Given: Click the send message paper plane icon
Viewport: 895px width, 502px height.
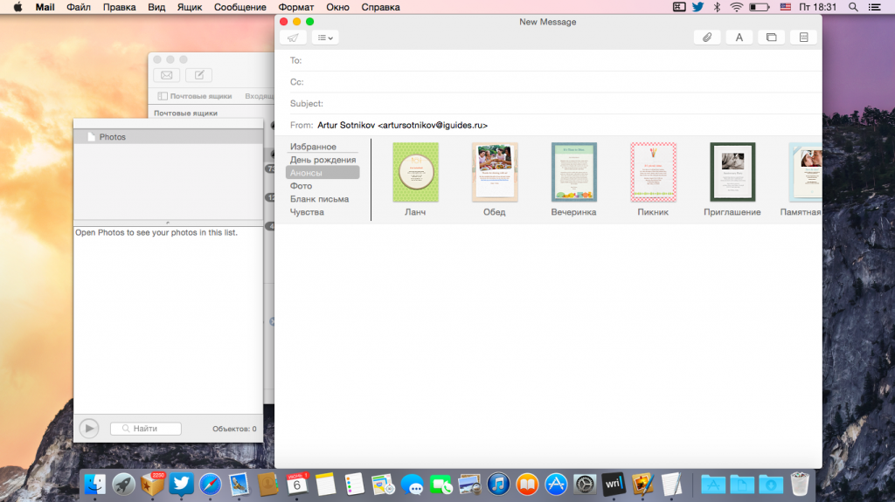Looking at the screenshot, I should 293,38.
